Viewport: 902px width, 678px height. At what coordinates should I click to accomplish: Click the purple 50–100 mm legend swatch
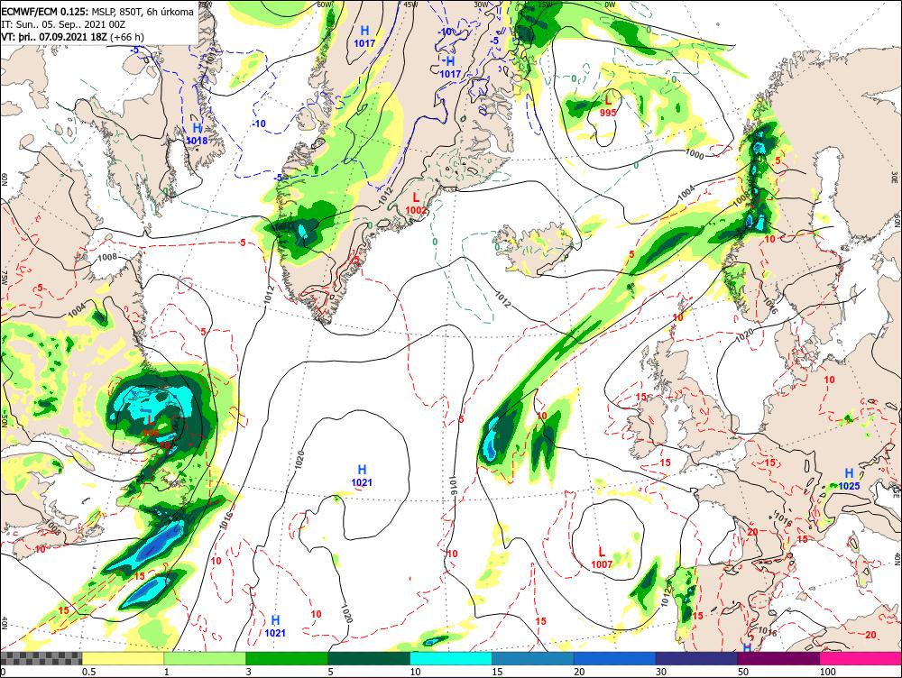(x=778, y=658)
